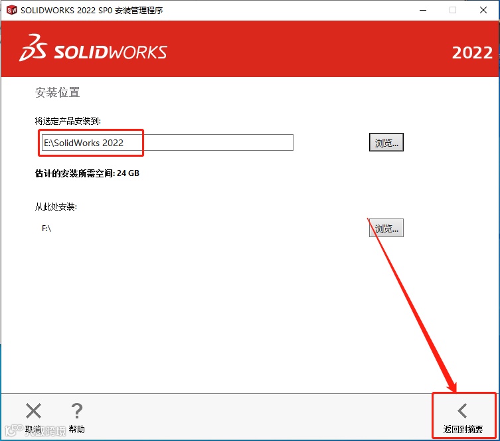The image size is (500, 441).
Task: Click the 2022 year text in banner
Action: 472,52
